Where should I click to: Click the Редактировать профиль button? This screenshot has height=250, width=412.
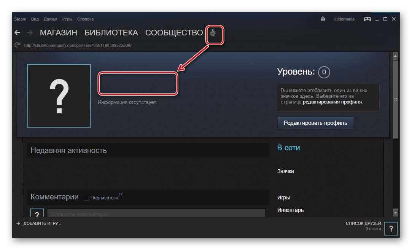(315, 123)
